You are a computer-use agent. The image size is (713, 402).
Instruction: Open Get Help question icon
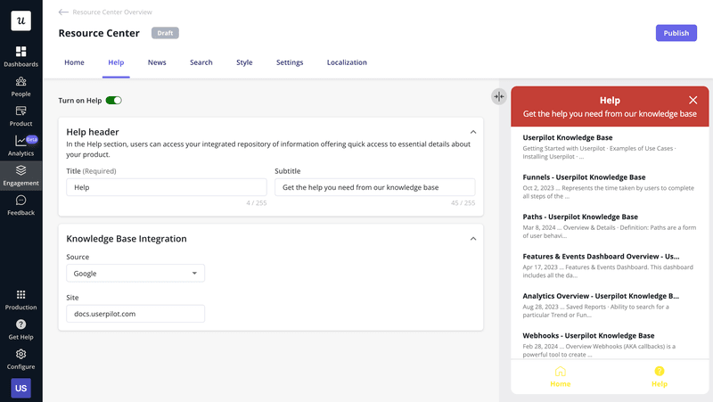coord(20,329)
